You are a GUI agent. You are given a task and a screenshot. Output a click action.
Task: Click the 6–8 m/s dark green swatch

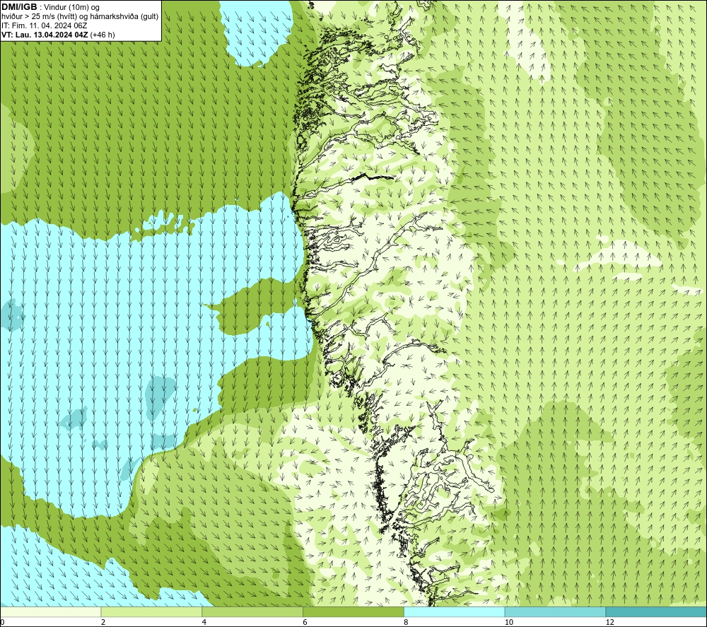coord(353,611)
